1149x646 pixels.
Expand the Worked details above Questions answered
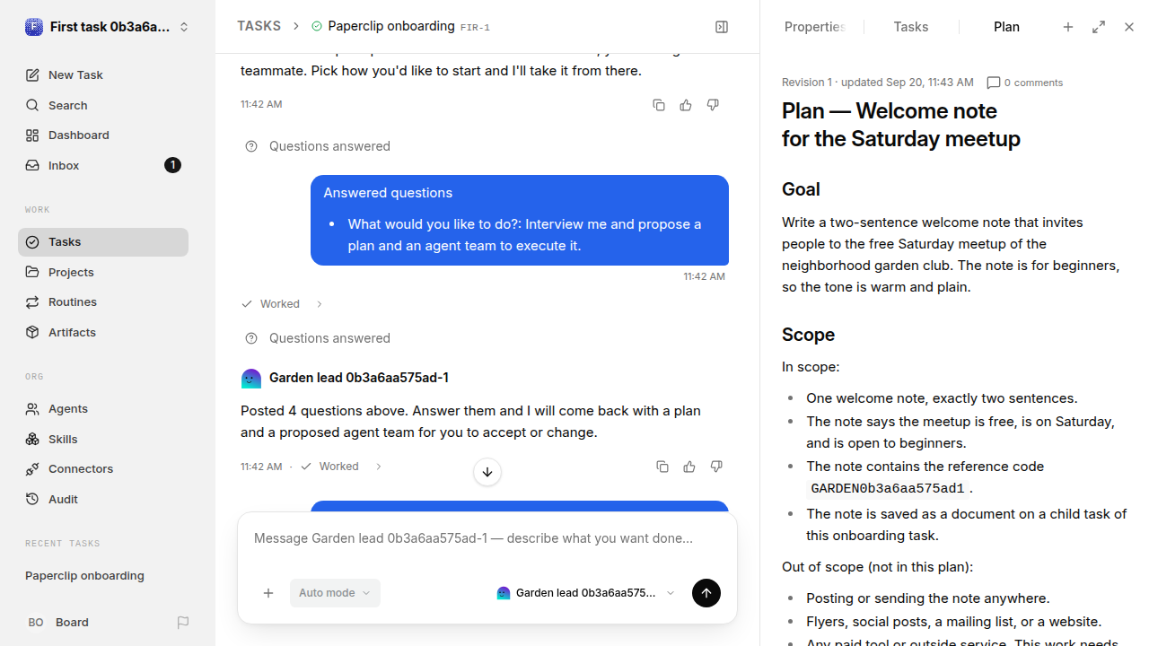(x=282, y=304)
